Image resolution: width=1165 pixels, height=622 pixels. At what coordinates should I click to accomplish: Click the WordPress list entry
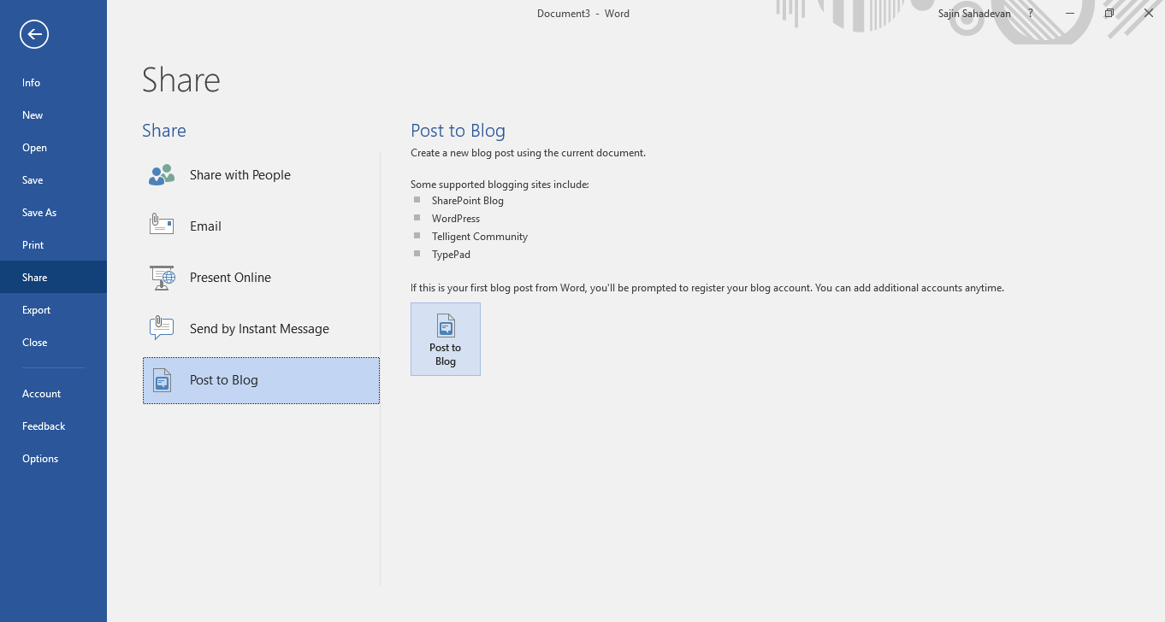click(x=456, y=219)
